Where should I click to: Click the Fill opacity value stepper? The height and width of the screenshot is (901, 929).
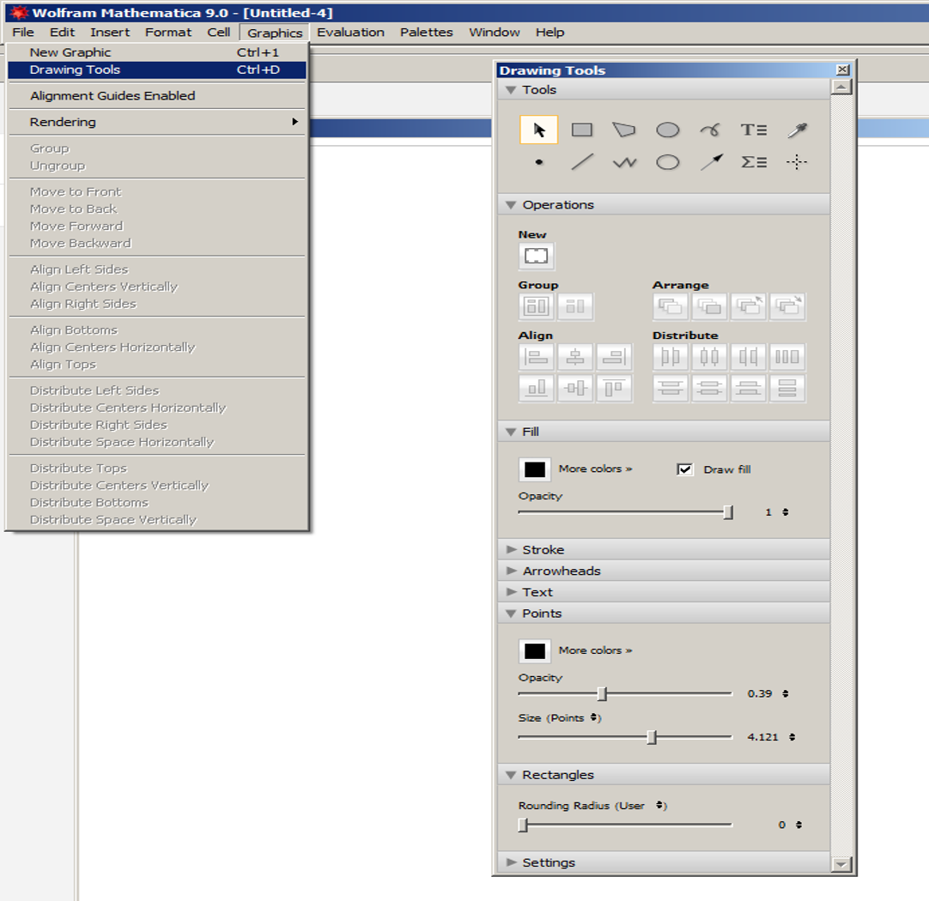click(786, 512)
